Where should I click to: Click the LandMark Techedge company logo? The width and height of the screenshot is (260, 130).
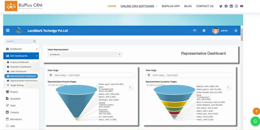pyautogui.click(x=19, y=30)
